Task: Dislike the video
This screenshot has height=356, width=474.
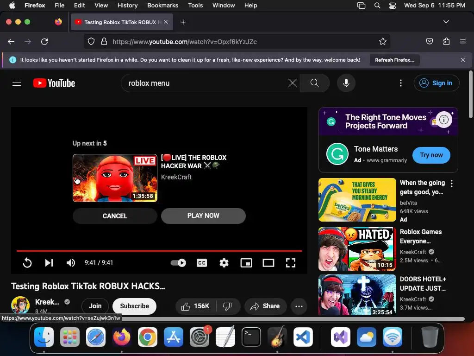Action: point(228,306)
